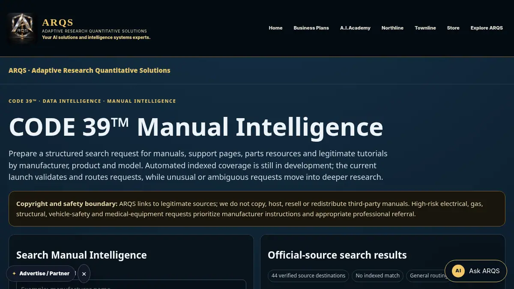Click the Advertise / Partner button
Image resolution: width=514 pixels, height=289 pixels.
(40, 273)
